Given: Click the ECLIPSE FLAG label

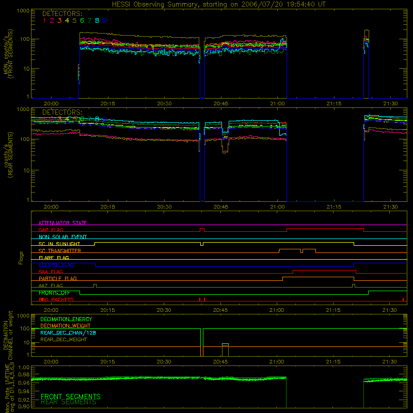Looking at the screenshot, I should coord(56,265).
